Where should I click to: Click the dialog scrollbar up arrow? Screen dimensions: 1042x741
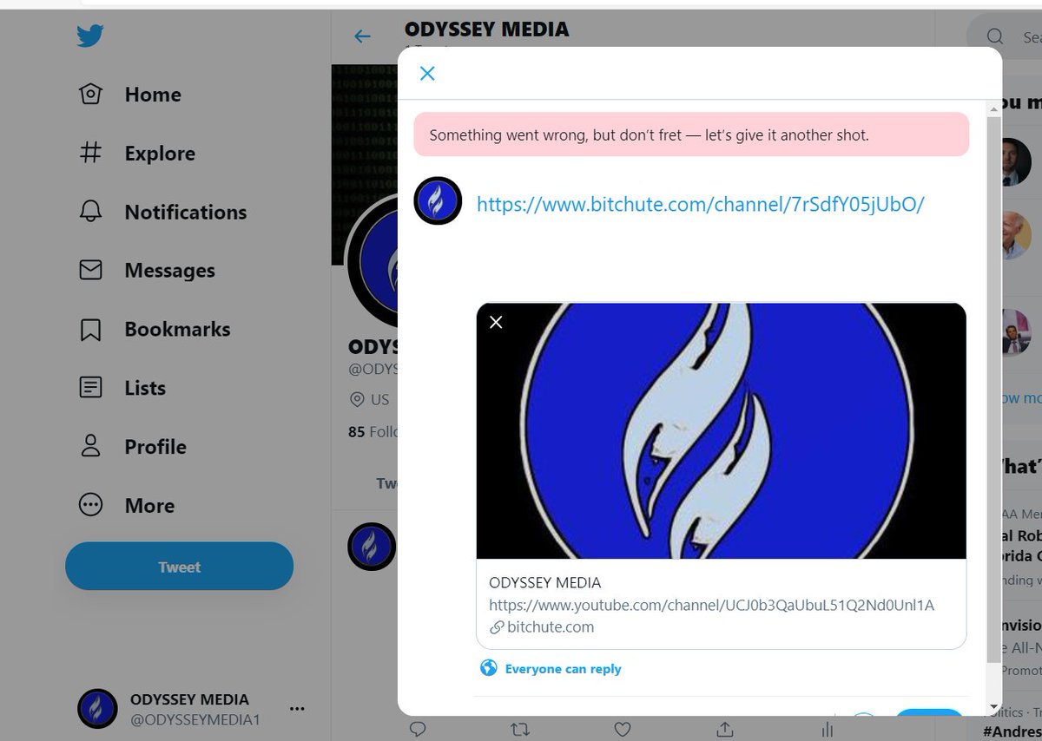(994, 108)
